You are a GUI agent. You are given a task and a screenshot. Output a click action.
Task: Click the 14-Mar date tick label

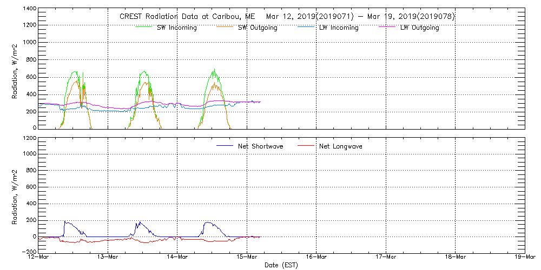(x=177, y=258)
